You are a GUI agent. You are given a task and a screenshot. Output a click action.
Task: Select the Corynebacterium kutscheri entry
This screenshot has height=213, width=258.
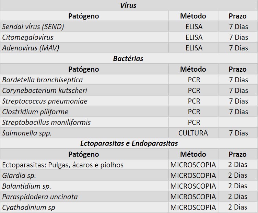(45, 91)
